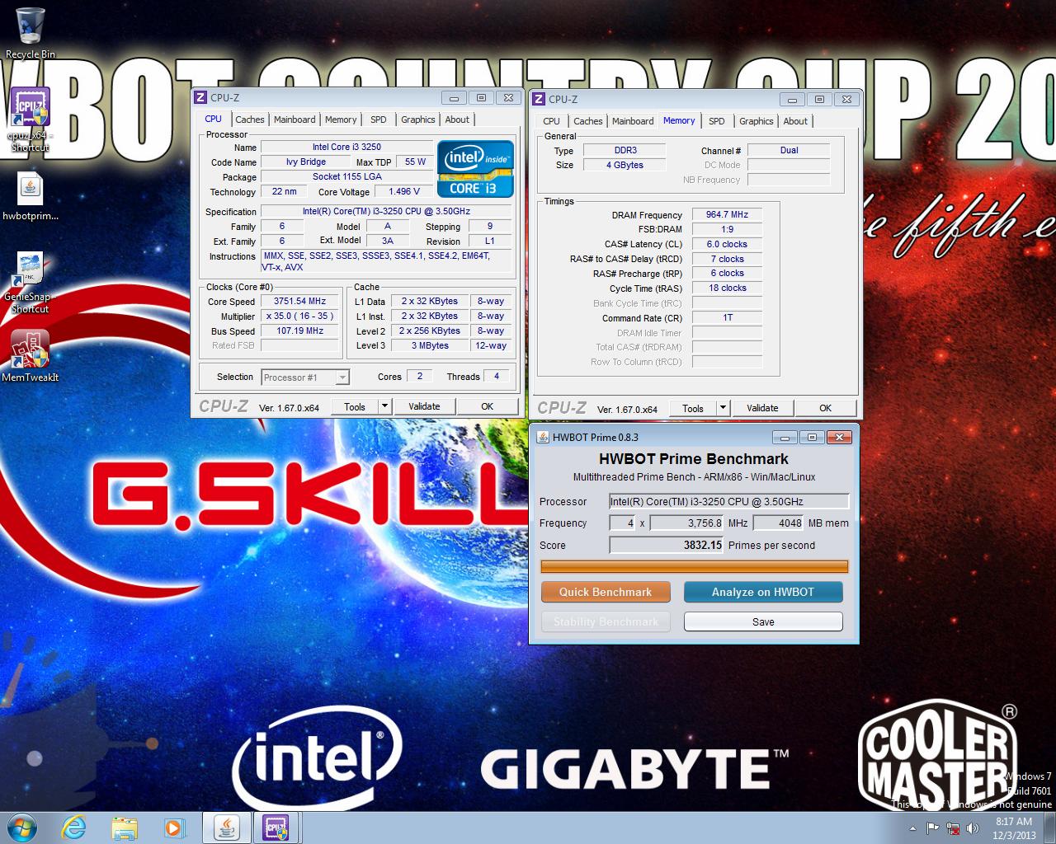Open the hwbotprime desktop icon

click(31, 198)
